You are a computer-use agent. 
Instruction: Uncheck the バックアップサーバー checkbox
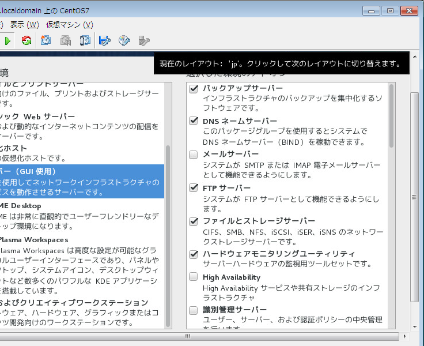(194, 89)
